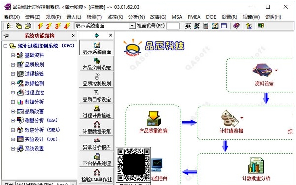Open the 系统(X) menu

(12, 17)
